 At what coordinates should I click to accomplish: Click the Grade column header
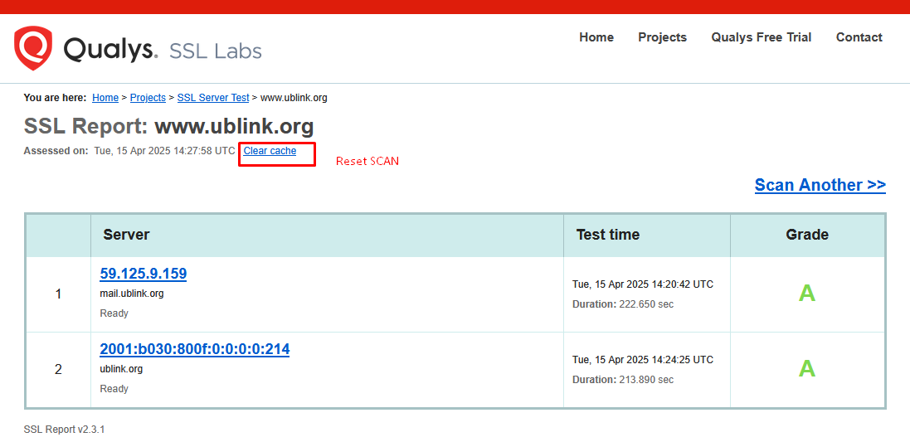806,235
